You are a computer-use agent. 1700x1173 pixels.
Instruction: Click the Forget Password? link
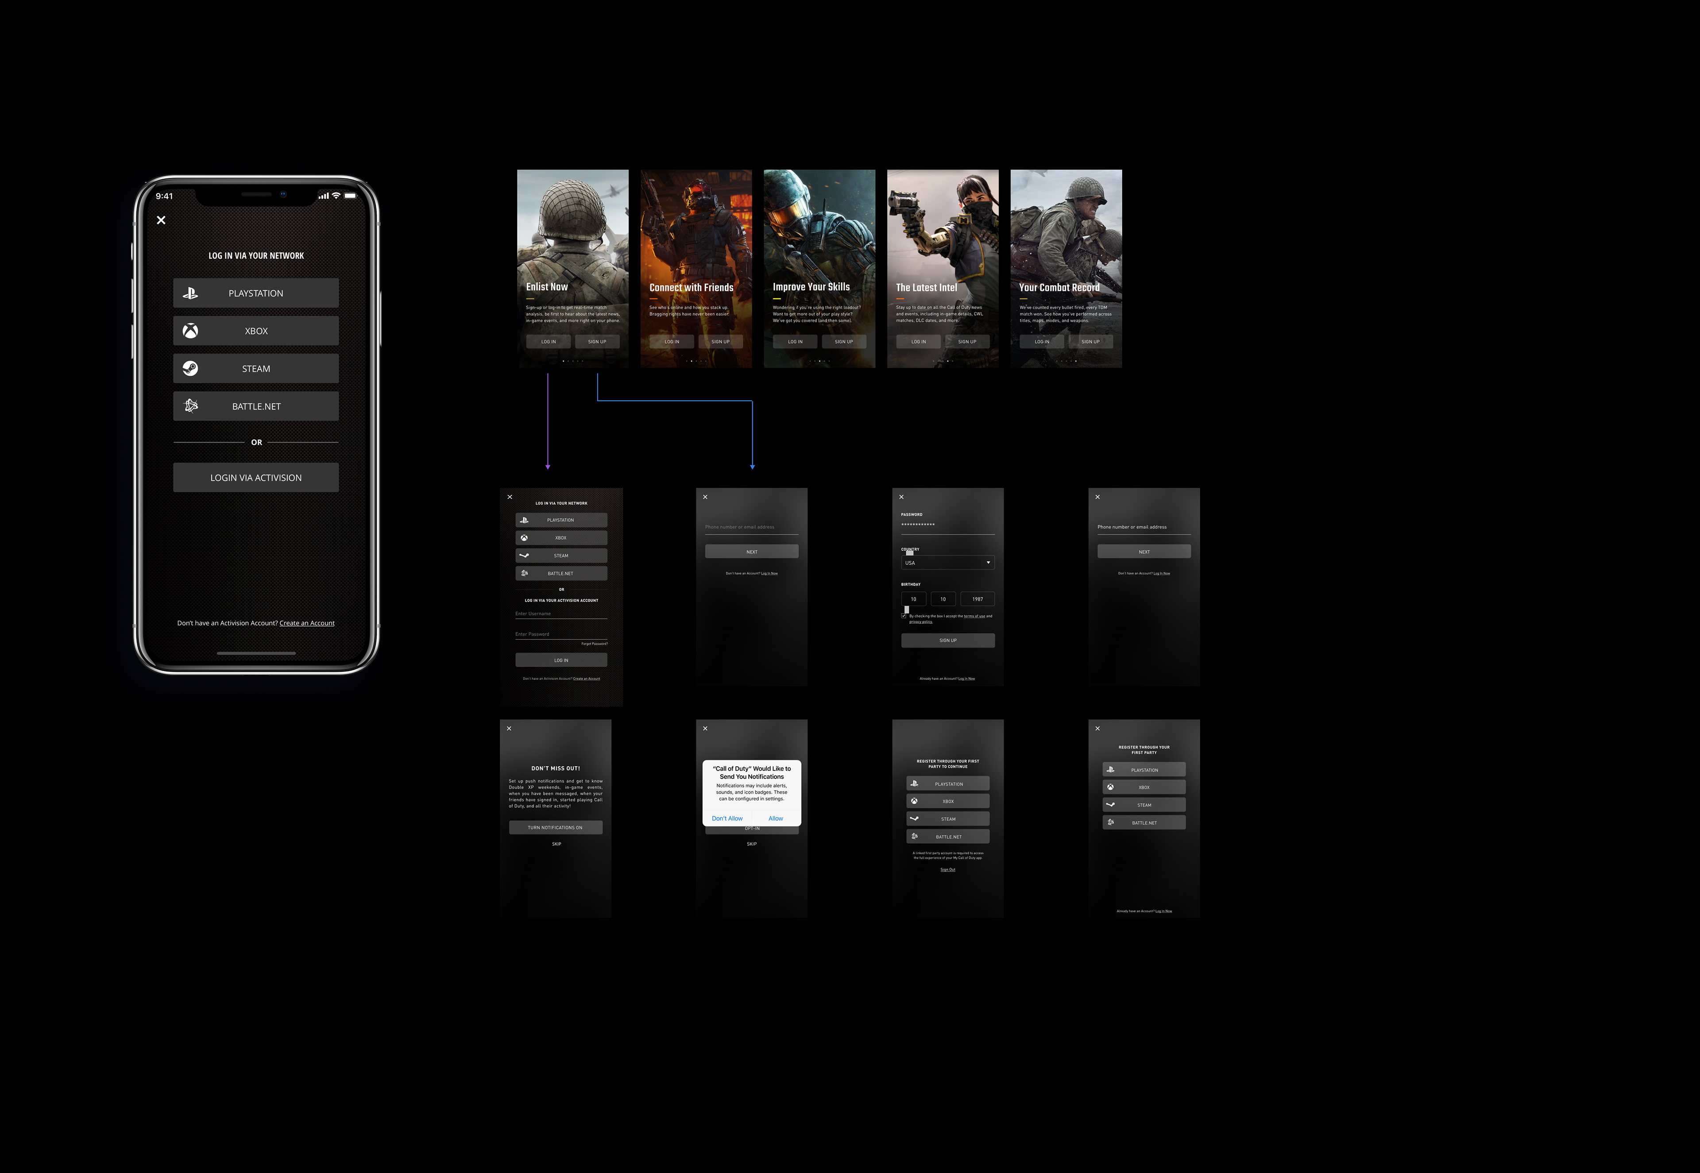[x=594, y=644]
